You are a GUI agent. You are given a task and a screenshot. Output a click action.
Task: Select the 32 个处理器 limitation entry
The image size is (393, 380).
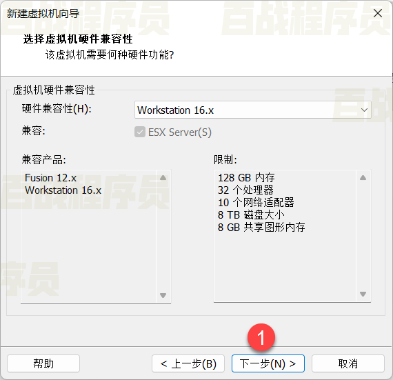(x=245, y=190)
